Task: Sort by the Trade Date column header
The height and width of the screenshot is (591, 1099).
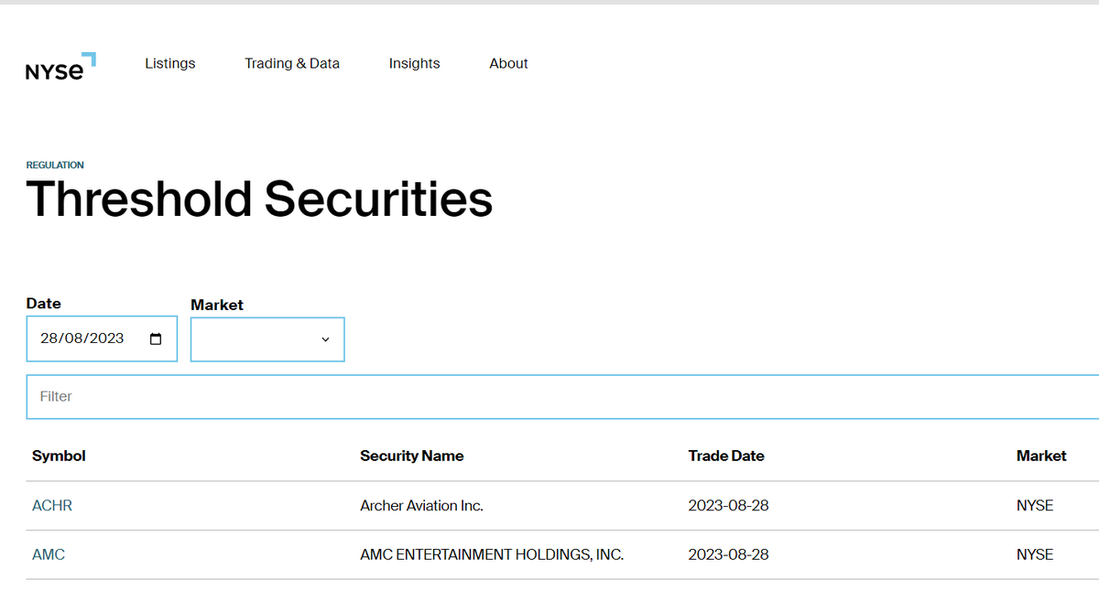Action: 726,456
